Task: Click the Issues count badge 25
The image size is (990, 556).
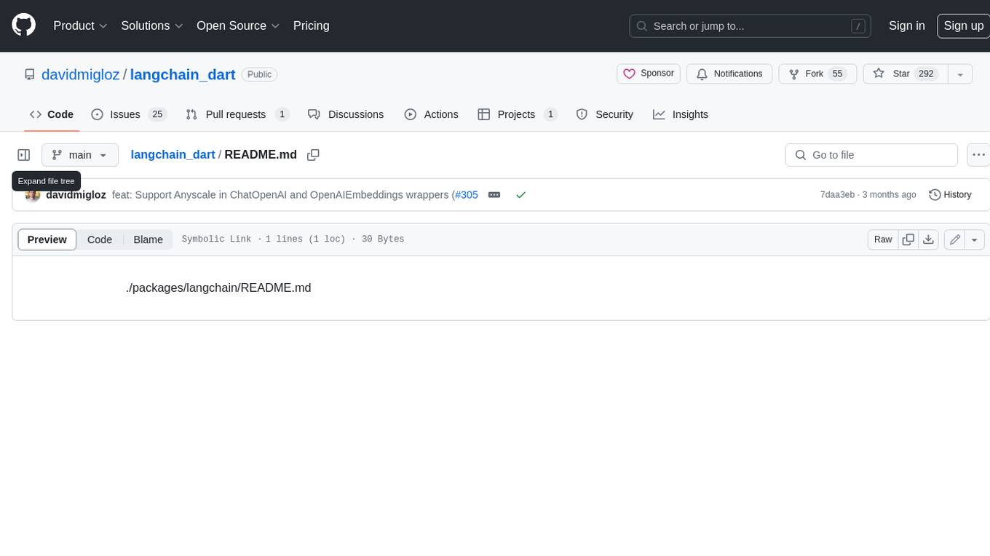Action: [x=157, y=114]
